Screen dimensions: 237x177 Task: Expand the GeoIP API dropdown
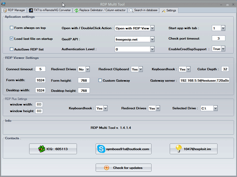point(152,39)
